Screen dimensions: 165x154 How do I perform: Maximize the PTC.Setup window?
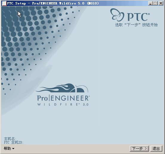pos(155,3)
